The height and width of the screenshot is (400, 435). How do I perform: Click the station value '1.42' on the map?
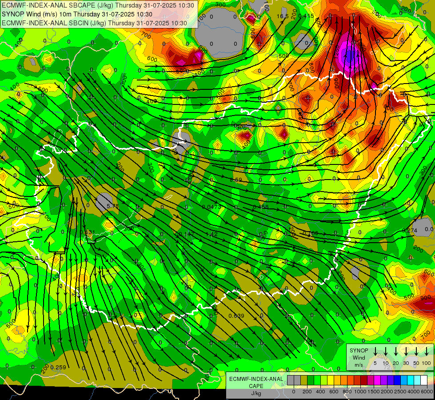pyautogui.click(x=212, y=234)
